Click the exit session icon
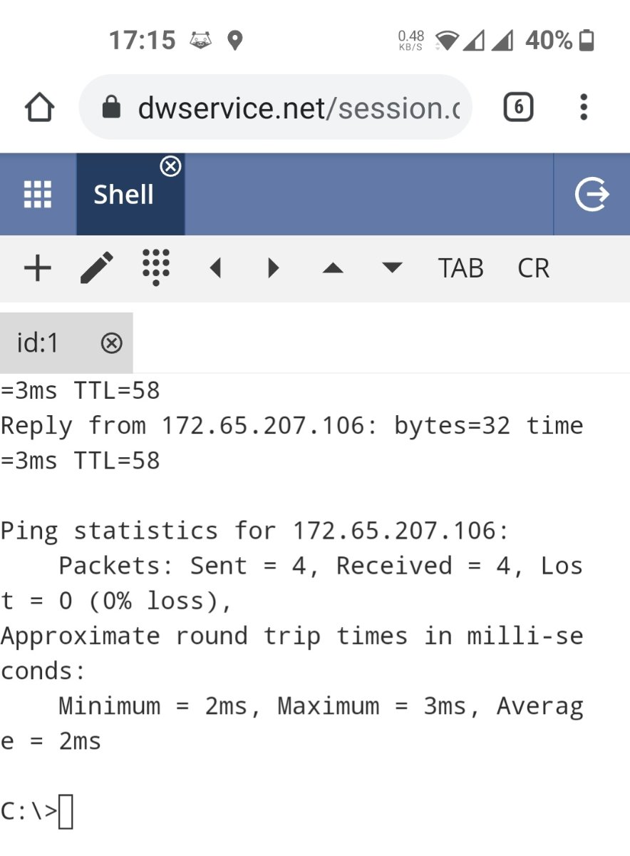The height and width of the screenshot is (856, 630). [592, 195]
